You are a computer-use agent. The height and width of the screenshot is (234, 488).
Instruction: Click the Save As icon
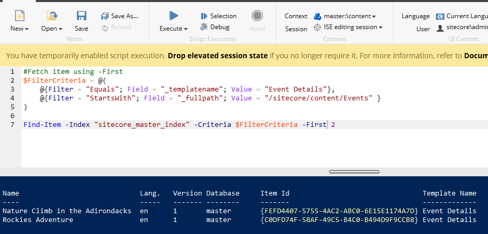click(105, 16)
